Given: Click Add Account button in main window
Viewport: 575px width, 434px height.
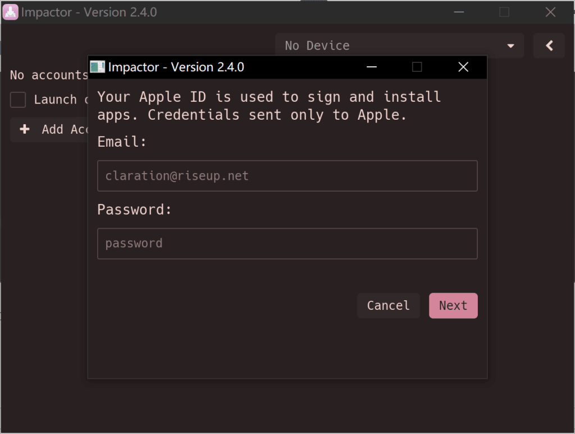Looking at the screenshot, I should pos(49,129).
